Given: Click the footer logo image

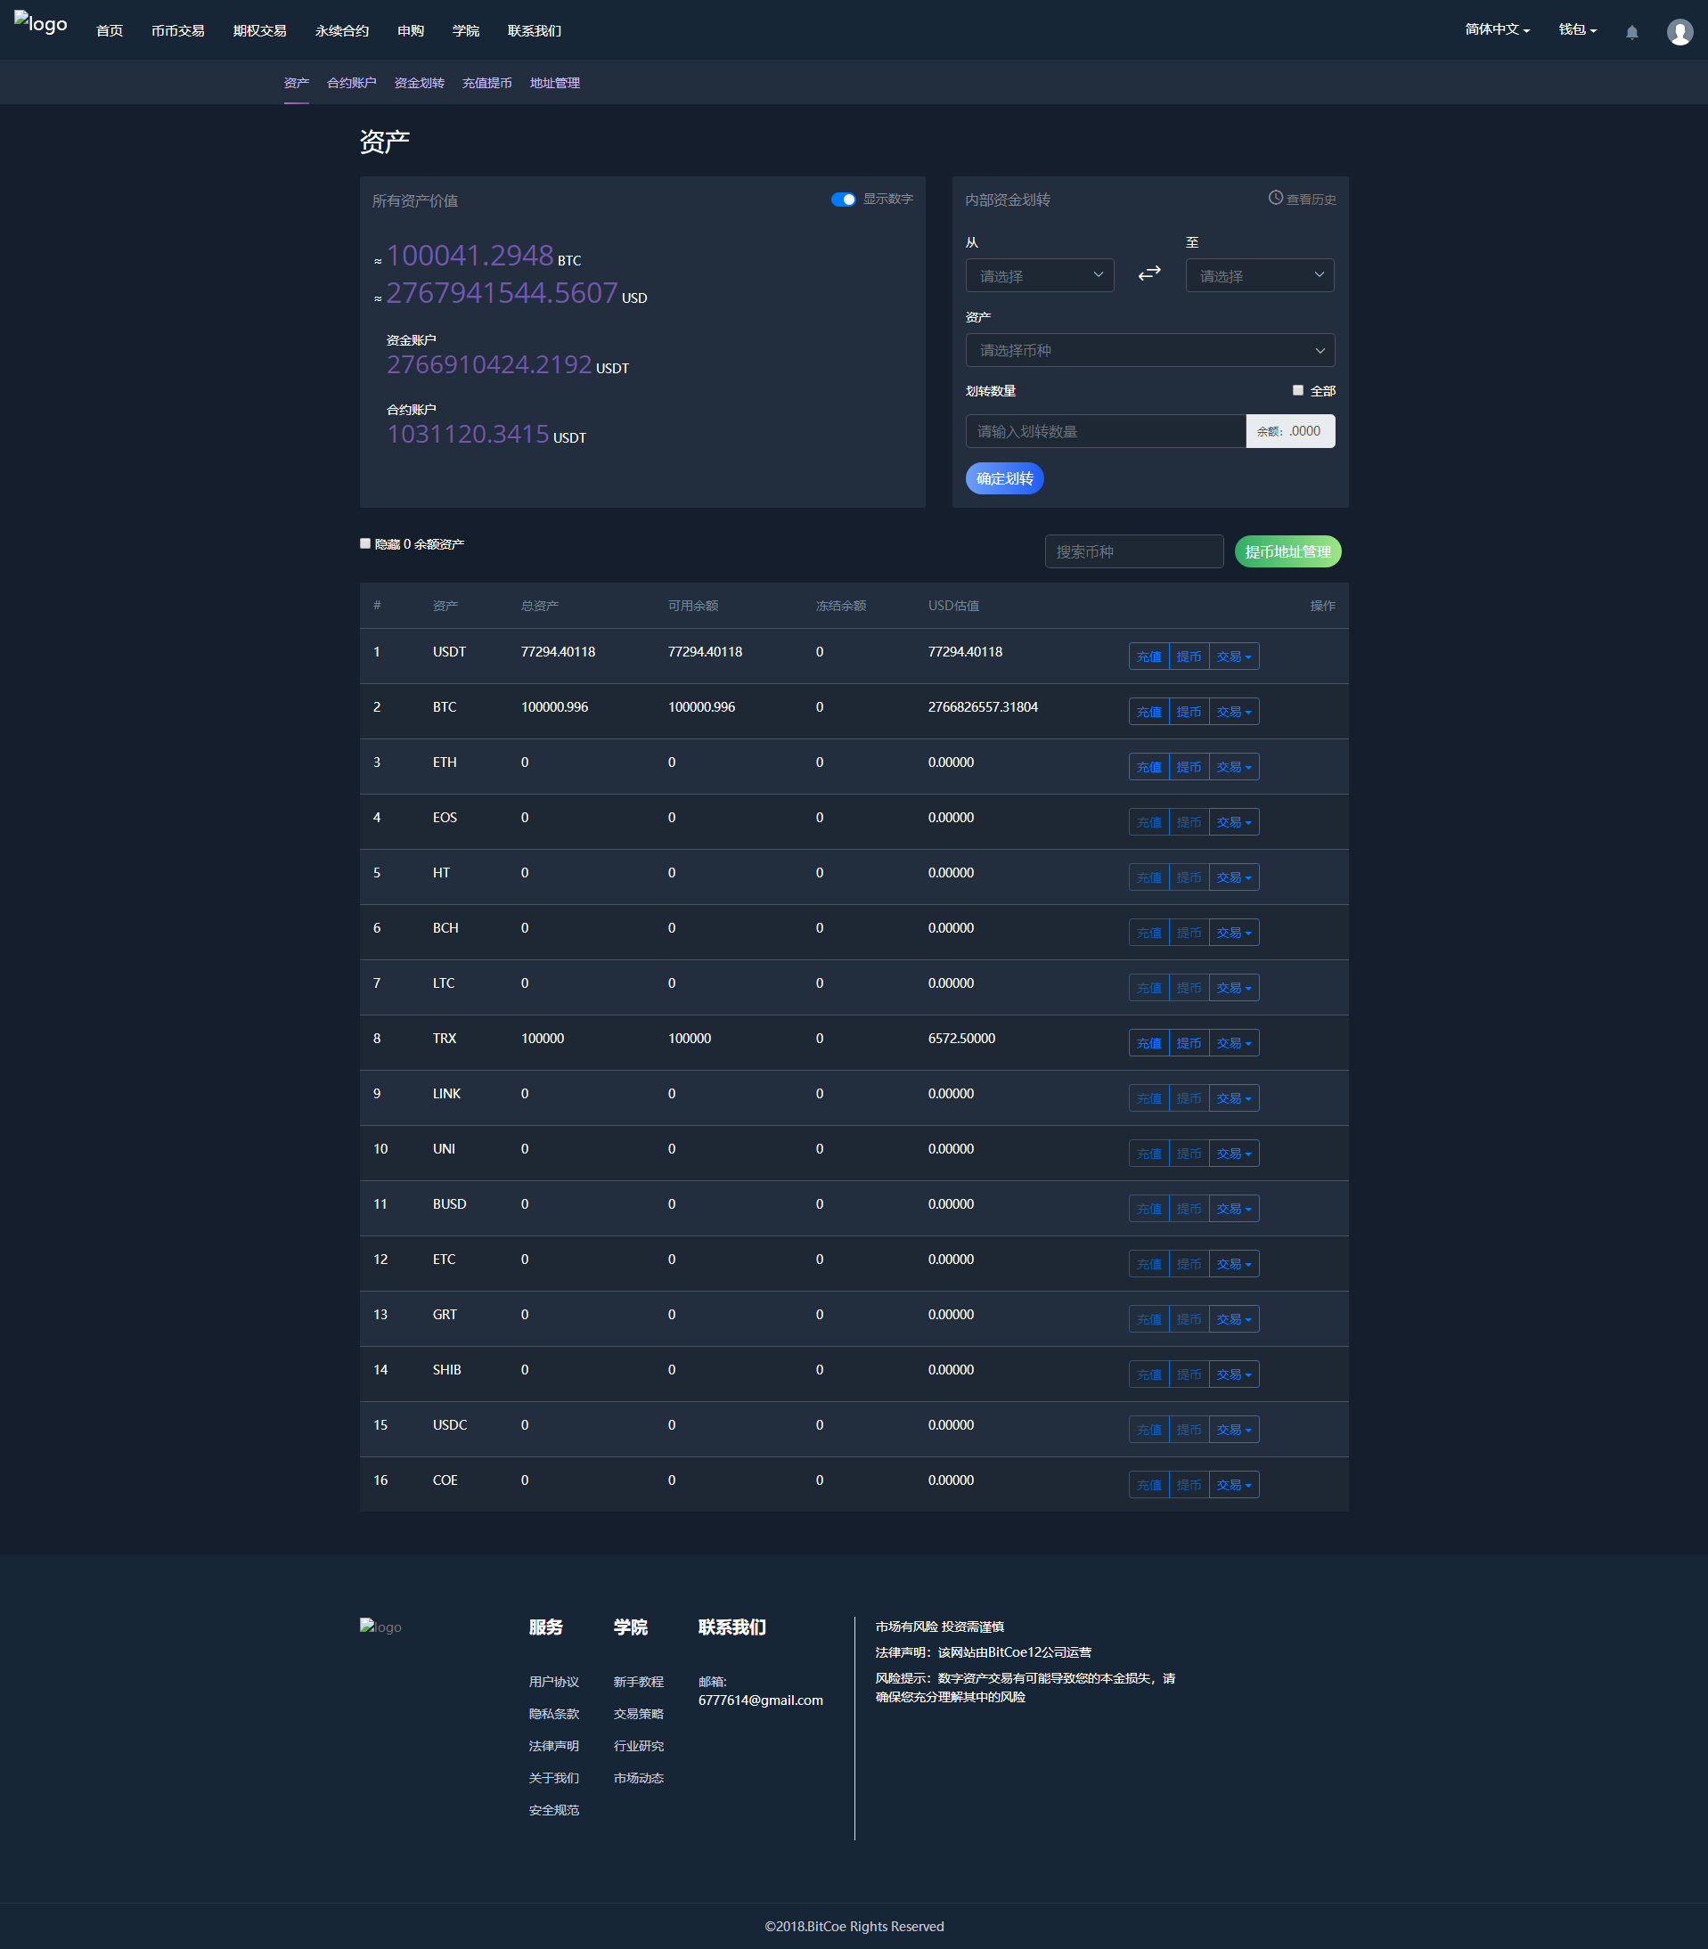Looking at the screenshot, I should coord(380,1626).
